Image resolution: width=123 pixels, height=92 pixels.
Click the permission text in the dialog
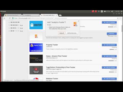pyautogui.click(x=60, y=28)
